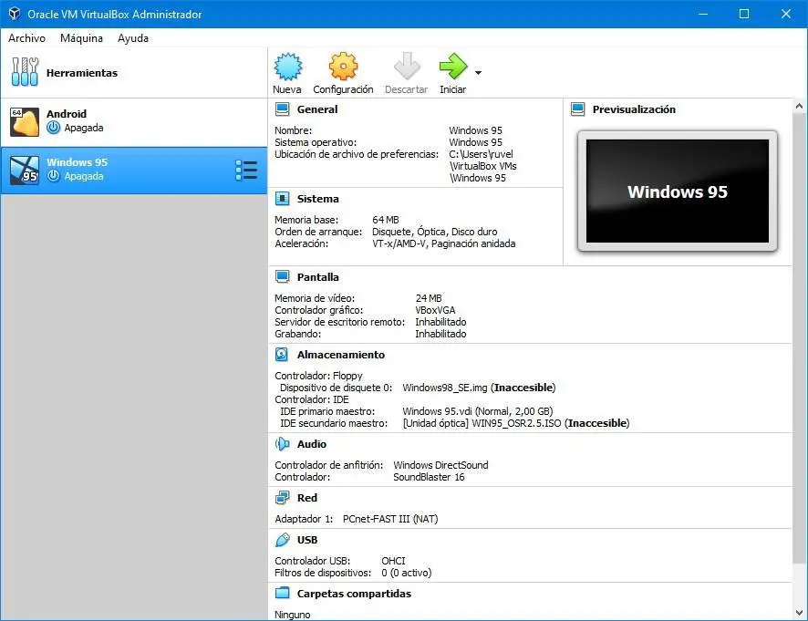
Task: Click the Previsualización monitor icon
Action: tap(577, 109)
